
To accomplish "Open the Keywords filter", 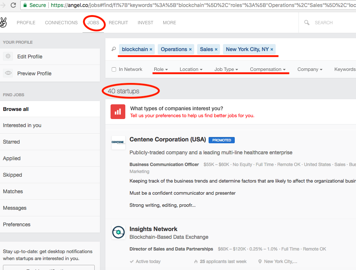I will point(345,69).
